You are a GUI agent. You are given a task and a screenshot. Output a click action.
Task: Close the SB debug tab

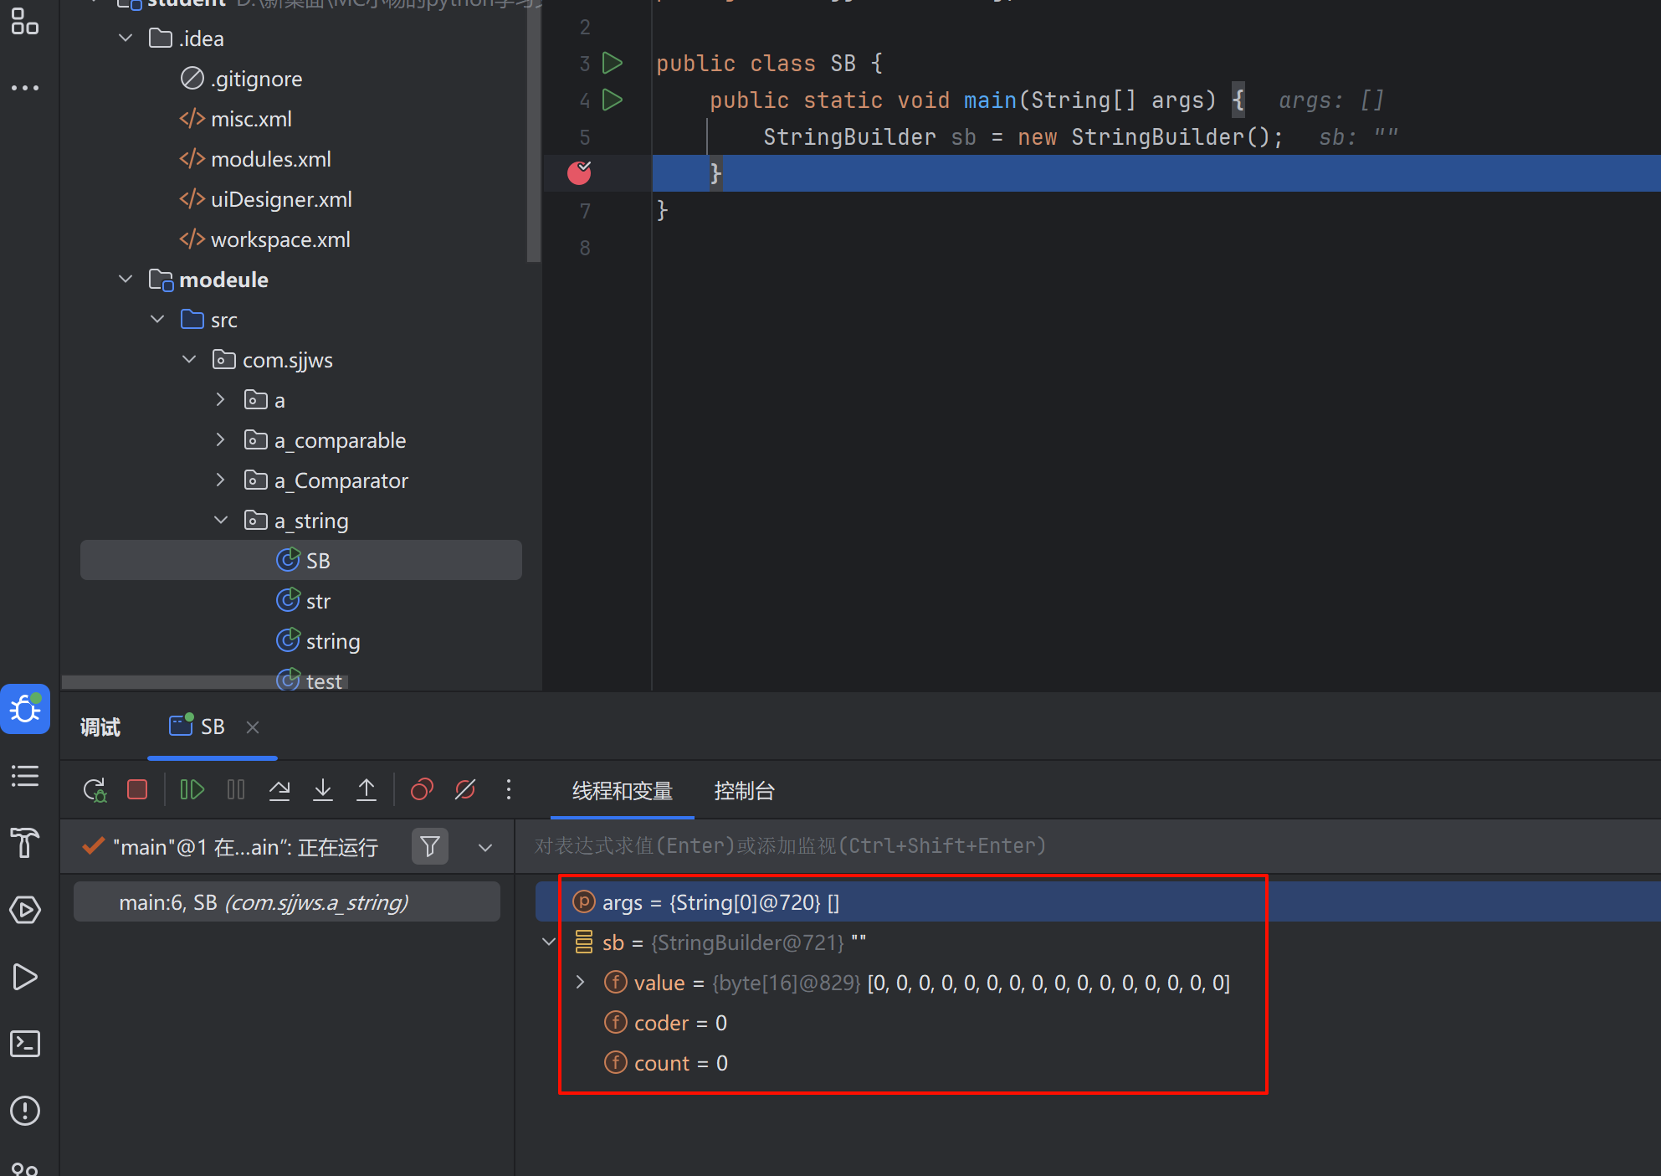pos(253,727)
